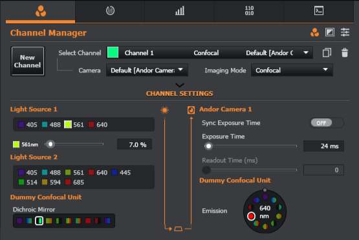
Task: Click the Andor Camera 1 camera icon
Action: pyautogui.click(x=191, y=110)
